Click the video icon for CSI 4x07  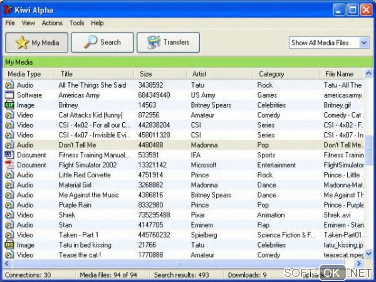9,135
